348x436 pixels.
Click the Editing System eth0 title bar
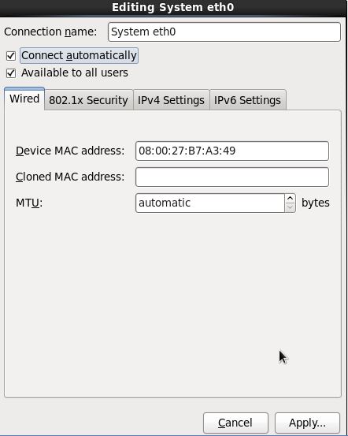click(172, 8)
